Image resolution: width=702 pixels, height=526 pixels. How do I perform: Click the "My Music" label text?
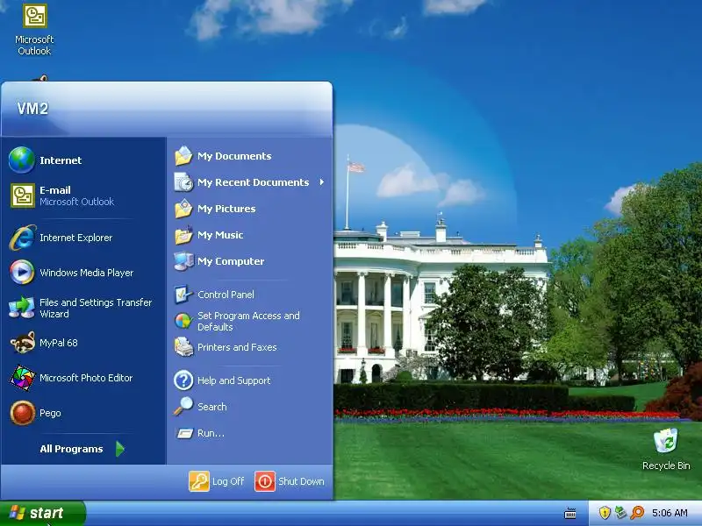220,235
